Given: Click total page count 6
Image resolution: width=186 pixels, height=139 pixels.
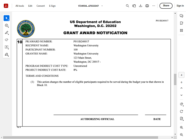Looking at the screenshot, I should (x=181, y=82).
